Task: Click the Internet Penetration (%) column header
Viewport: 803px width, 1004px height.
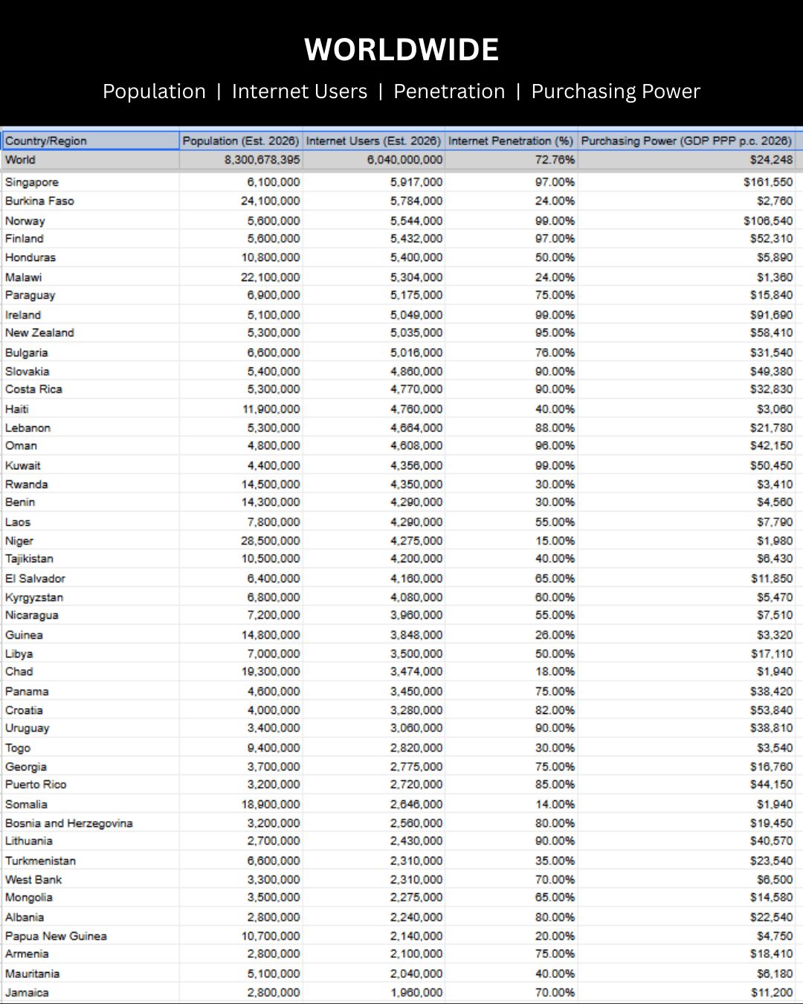Action: [x=511, y=141]
